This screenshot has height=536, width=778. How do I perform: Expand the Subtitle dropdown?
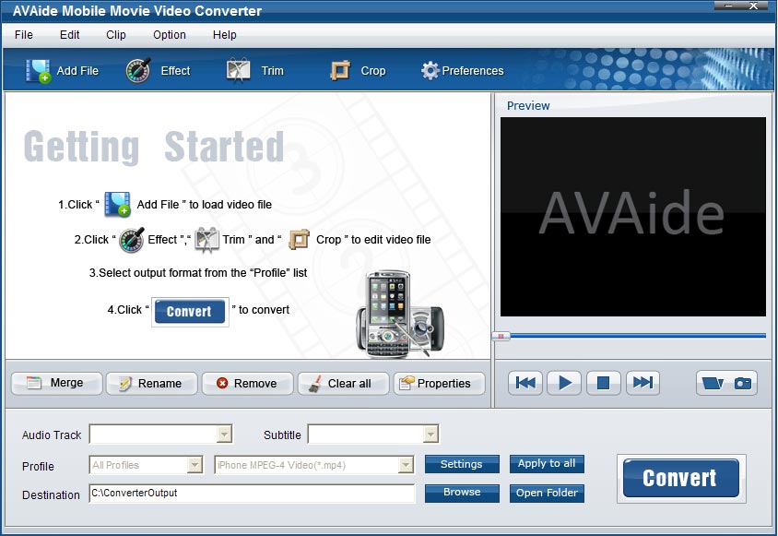pos(430,435)
